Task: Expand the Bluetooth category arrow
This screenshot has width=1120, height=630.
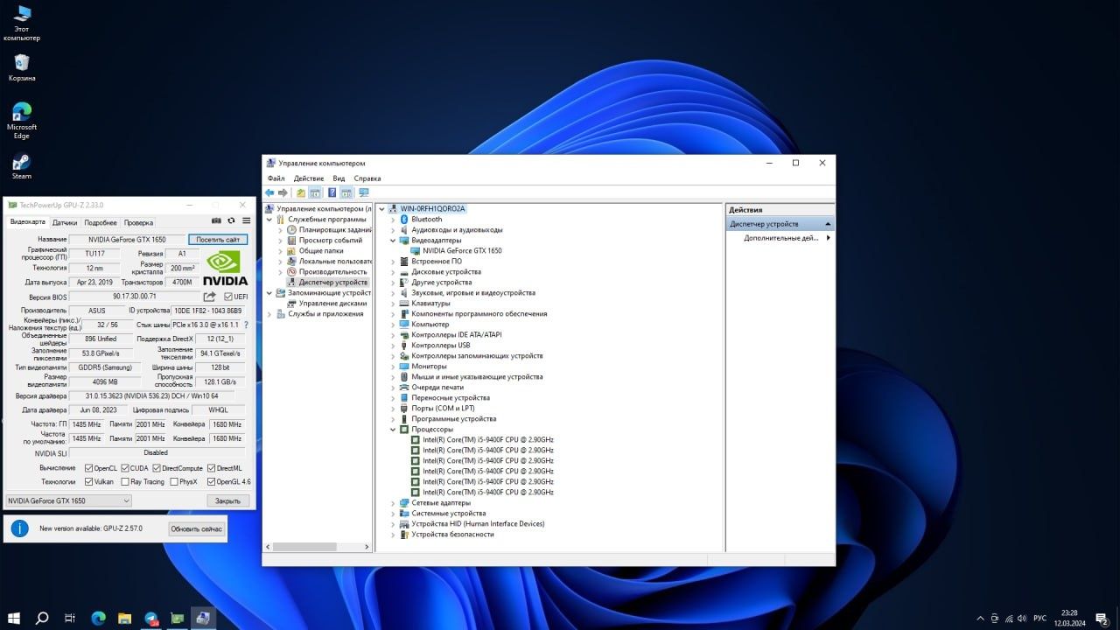Action: 394,220
